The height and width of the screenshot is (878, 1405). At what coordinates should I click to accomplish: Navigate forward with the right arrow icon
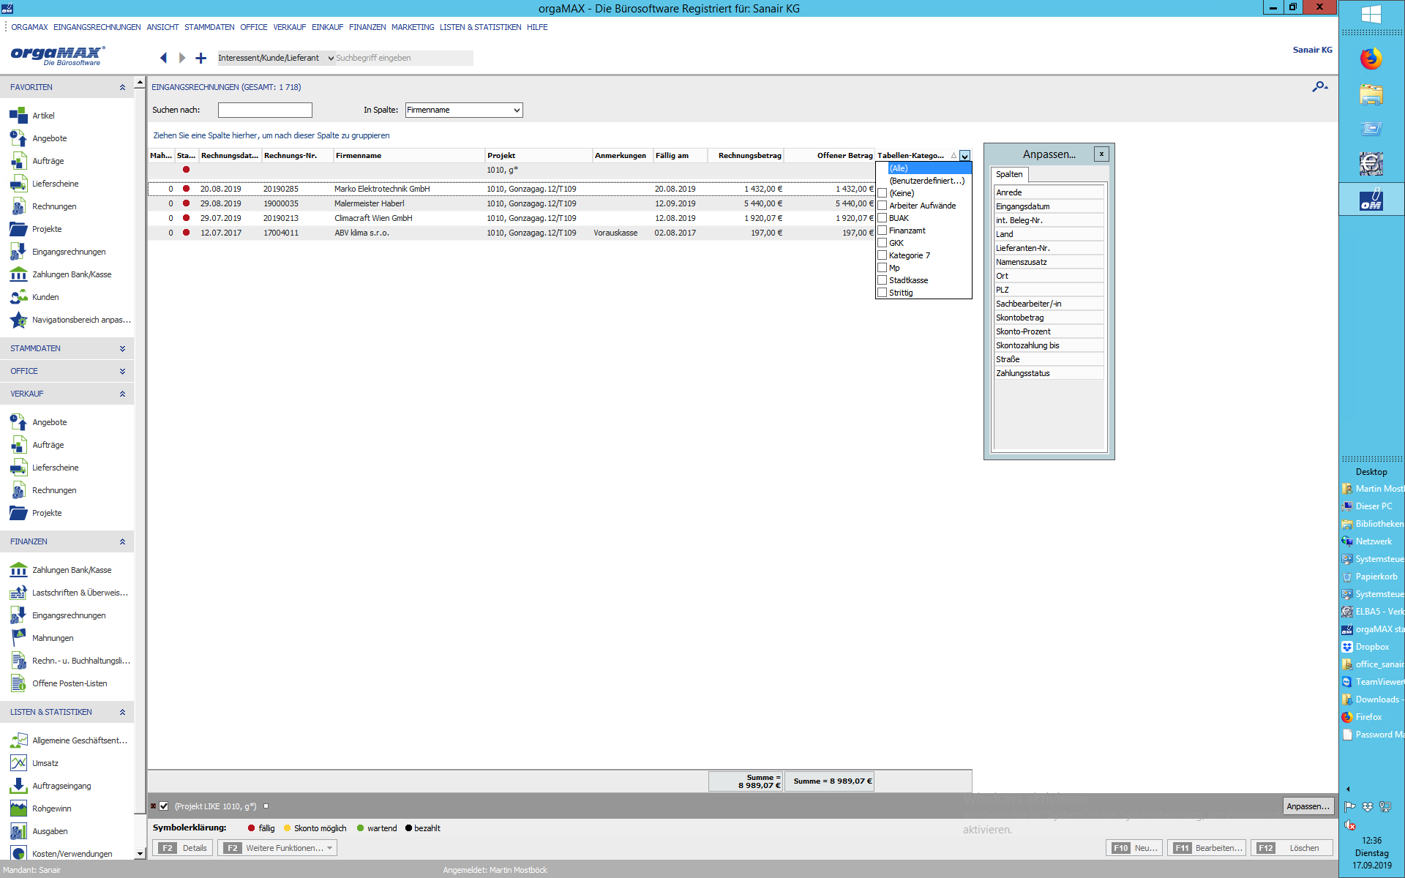coord(182,58)
